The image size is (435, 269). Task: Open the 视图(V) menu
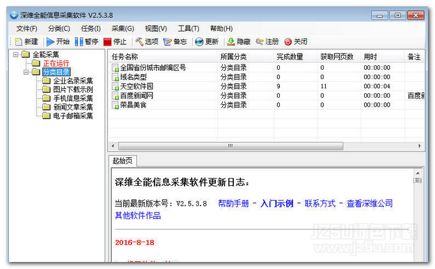156,29
